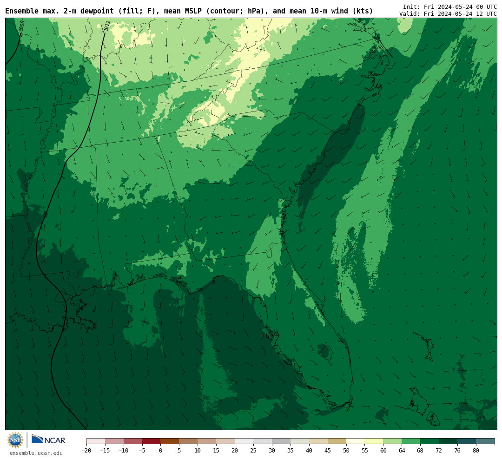Pick the swatch right of 80
The width and height of the screenshot is (502, 459).
pyautogui.click(x=486, y=441)
